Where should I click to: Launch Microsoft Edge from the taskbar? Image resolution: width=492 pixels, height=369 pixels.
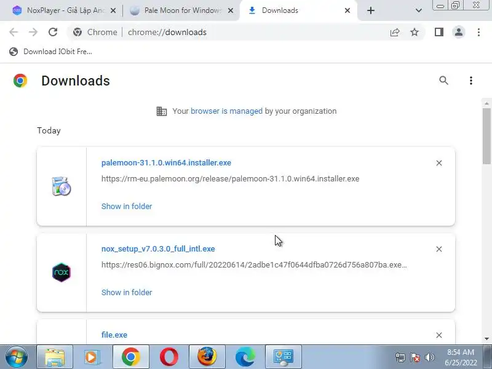click(x=245, y=357)
